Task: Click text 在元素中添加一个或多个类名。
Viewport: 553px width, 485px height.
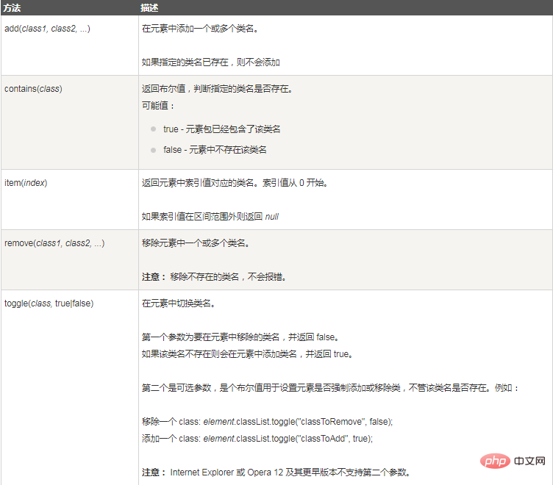Action: click(201, 29)
